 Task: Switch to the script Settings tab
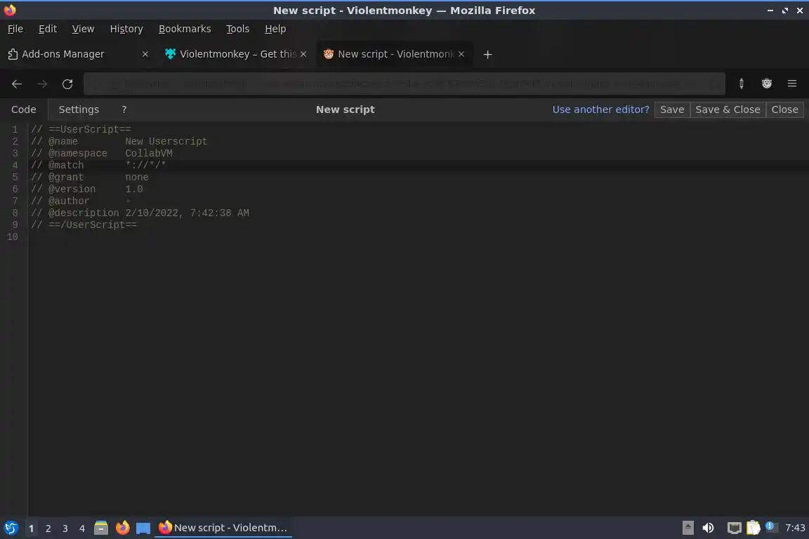pos(79,109)
